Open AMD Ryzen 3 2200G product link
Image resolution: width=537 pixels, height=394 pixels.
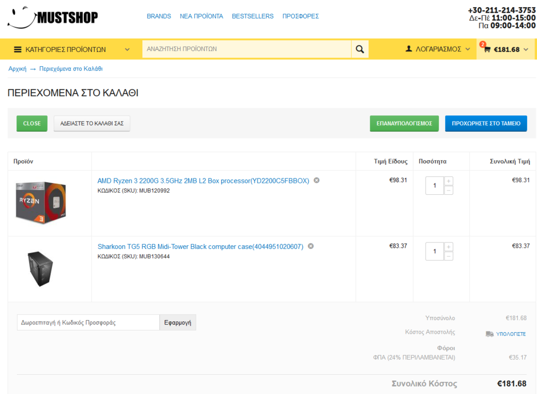click(x=203, y=181)
